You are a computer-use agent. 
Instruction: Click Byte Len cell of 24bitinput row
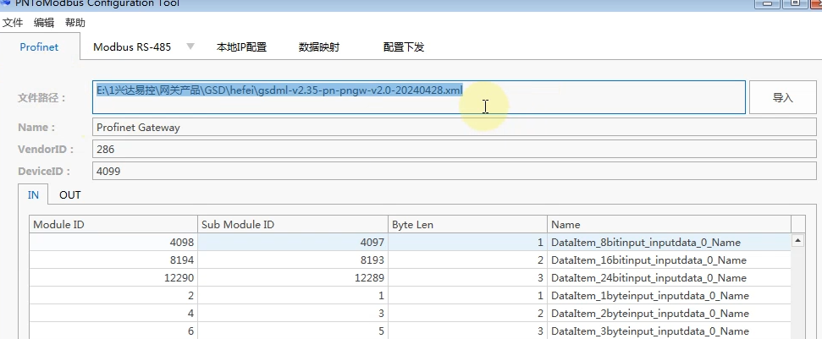click(x=467, y=278)
